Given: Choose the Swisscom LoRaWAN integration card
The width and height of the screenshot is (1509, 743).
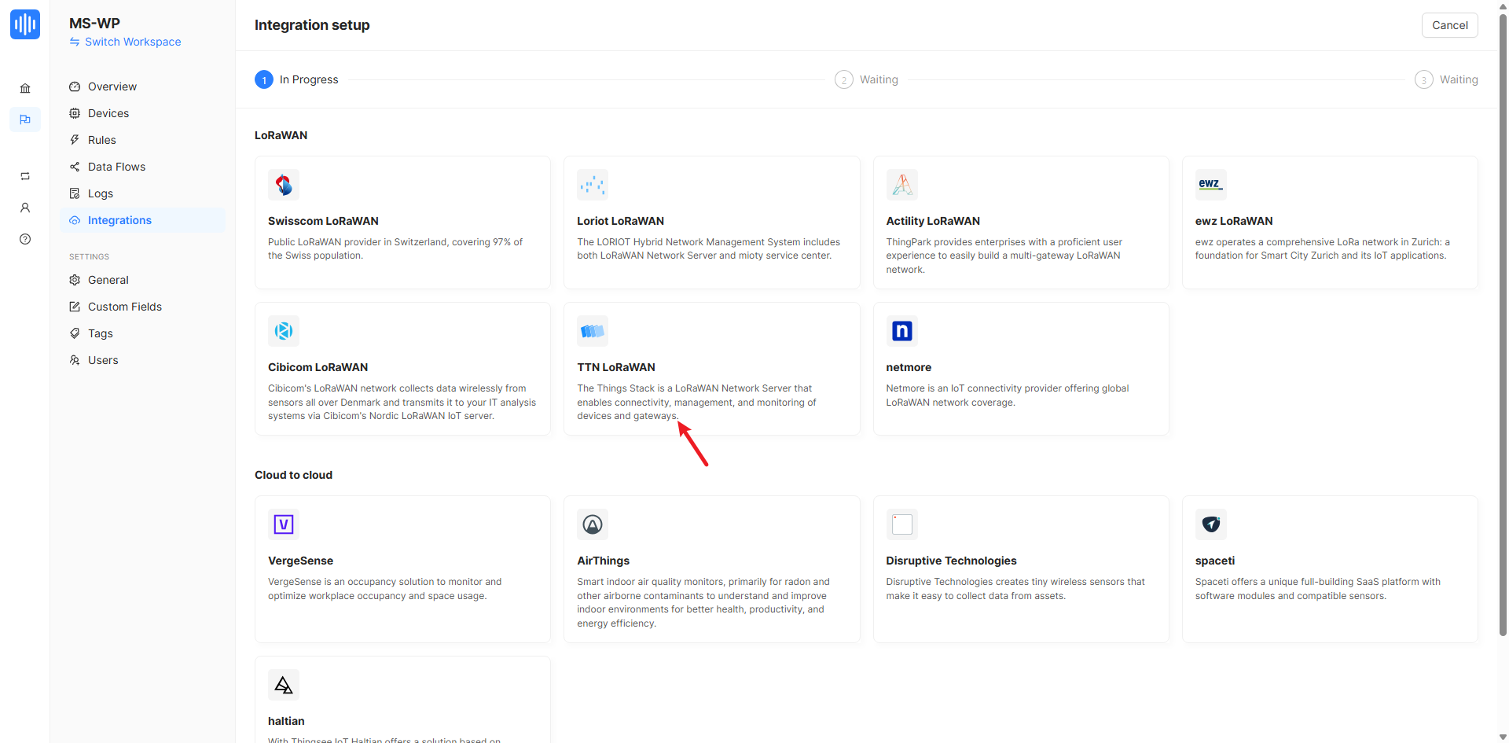Looking at the screenshot, I should tap(402, 223).
